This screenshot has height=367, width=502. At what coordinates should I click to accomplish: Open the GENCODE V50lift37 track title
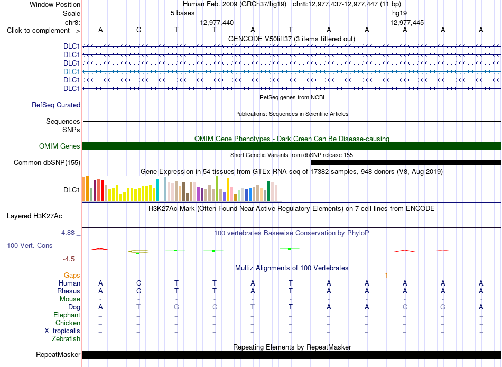(x=292, y=39)
